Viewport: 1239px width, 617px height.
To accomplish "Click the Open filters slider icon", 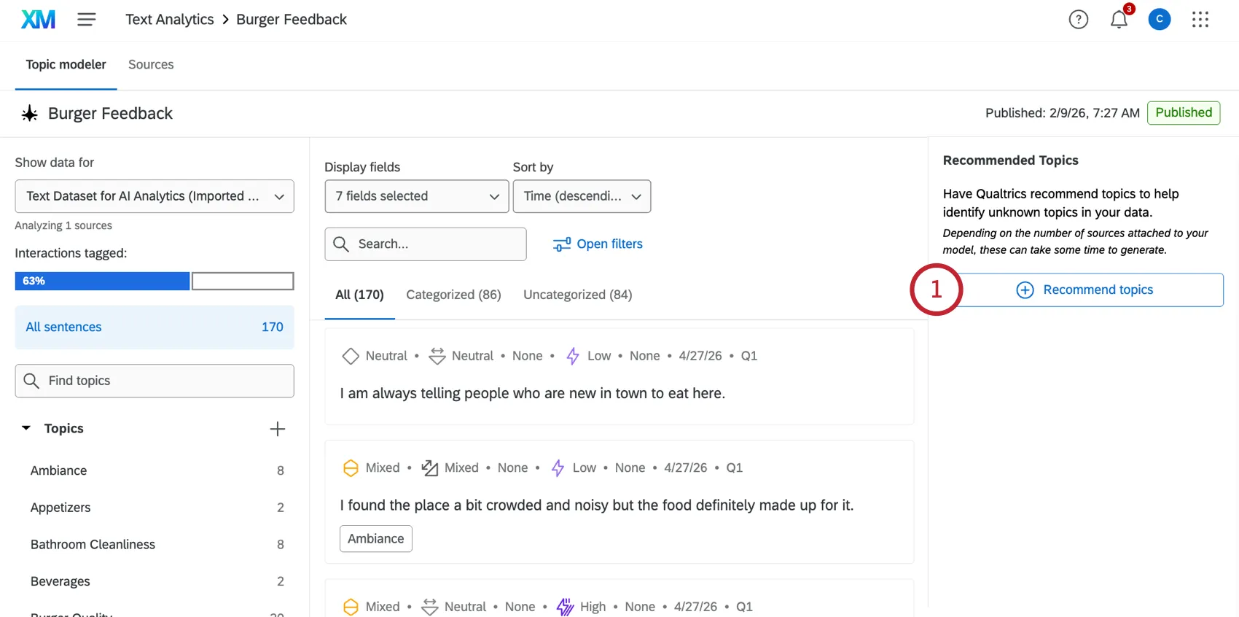I will pyautogui.click(x=561, y=244).
